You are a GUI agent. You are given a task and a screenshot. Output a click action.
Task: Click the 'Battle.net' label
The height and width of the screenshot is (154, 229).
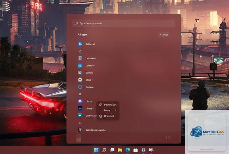pyautogui.click(x=91, y=44)
